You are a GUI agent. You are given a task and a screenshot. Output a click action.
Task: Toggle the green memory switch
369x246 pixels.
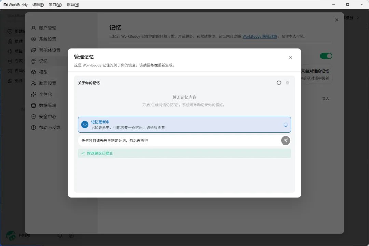point(326,56)
